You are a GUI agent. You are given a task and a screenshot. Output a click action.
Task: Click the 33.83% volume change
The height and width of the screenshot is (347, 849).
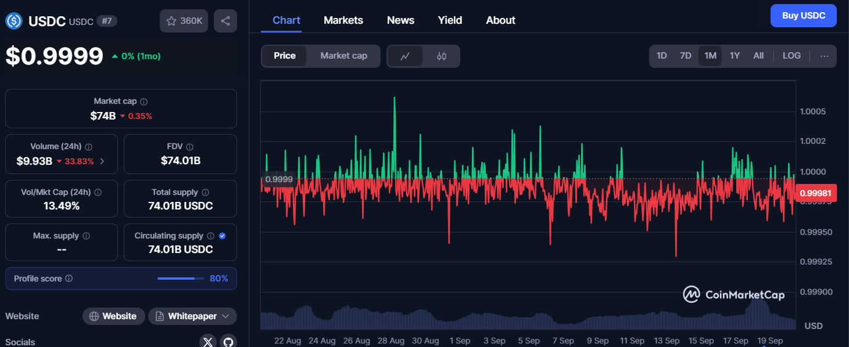pos(75,161)
